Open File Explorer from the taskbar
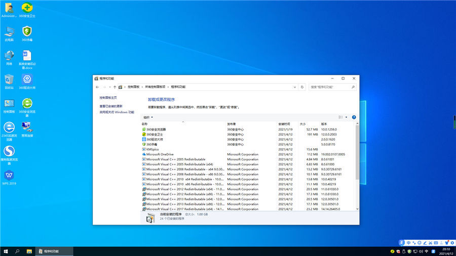This screenshot has width=456, height=256. point(29,251)
